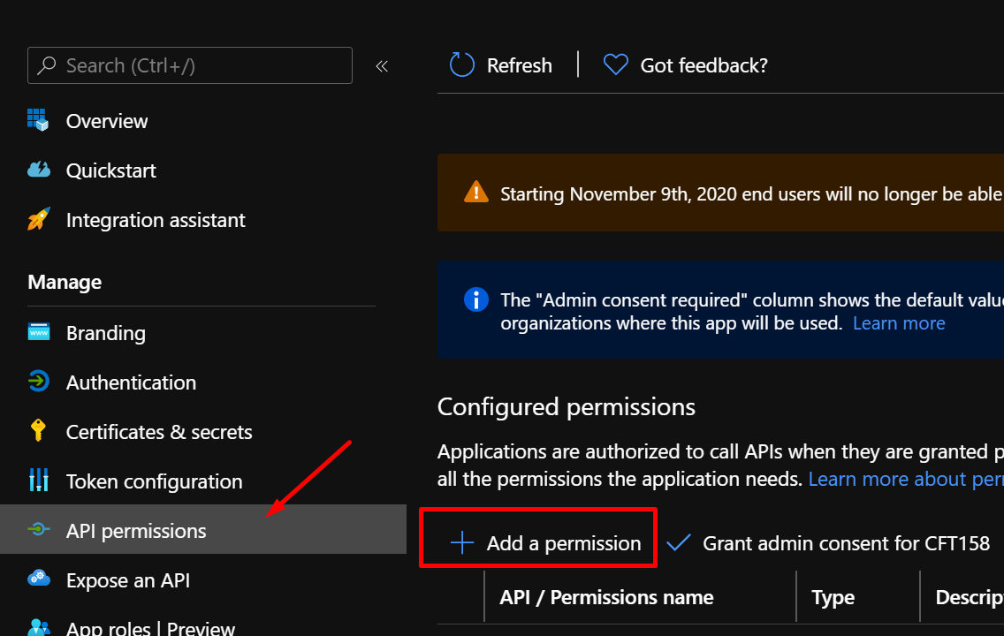Viewport: 1004px width, 636px height.
Task: Collapse the sidebar with double chevron
Action: click(x=382, y=65)
